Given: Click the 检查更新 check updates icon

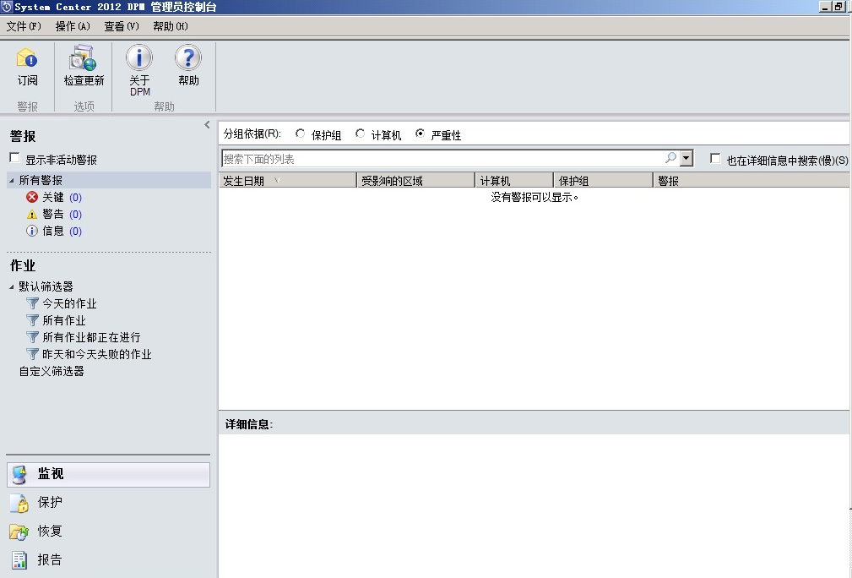Looking at the screenshot, I should point(83,57).
